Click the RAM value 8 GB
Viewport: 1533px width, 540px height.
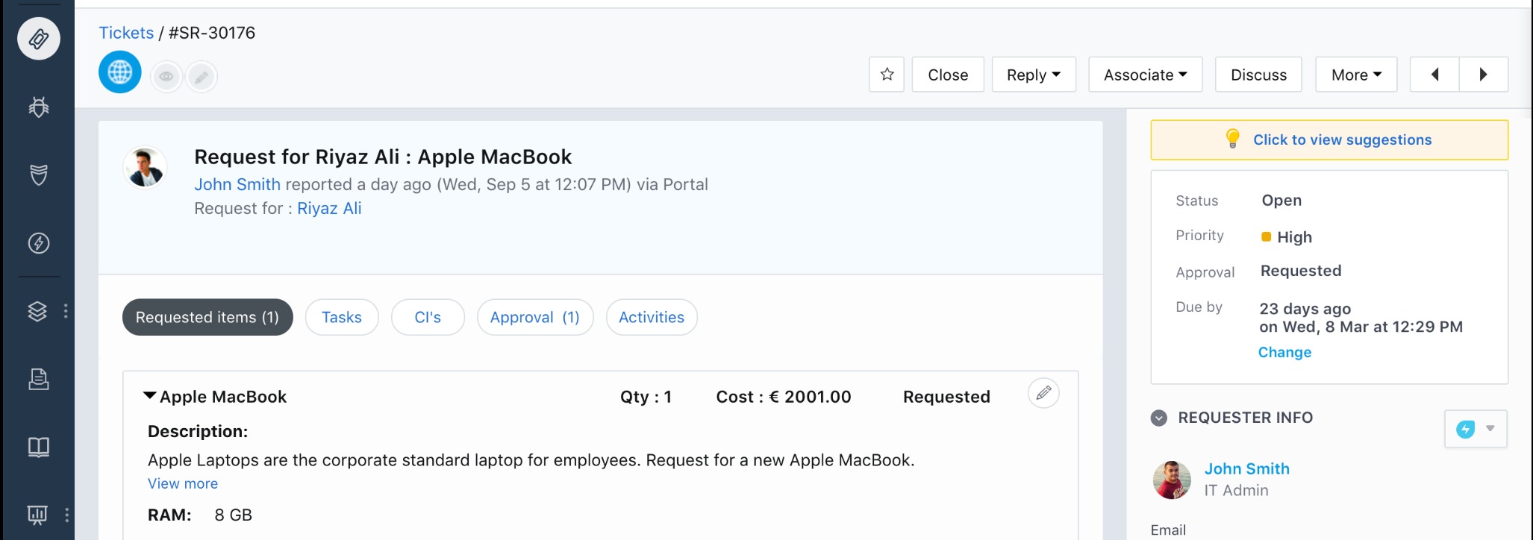[233, 515]
